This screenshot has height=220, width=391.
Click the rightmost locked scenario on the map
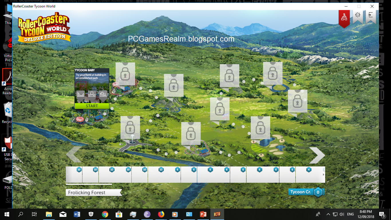click(x=298, y=102)
